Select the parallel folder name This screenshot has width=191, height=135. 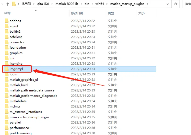click(15, 123)
